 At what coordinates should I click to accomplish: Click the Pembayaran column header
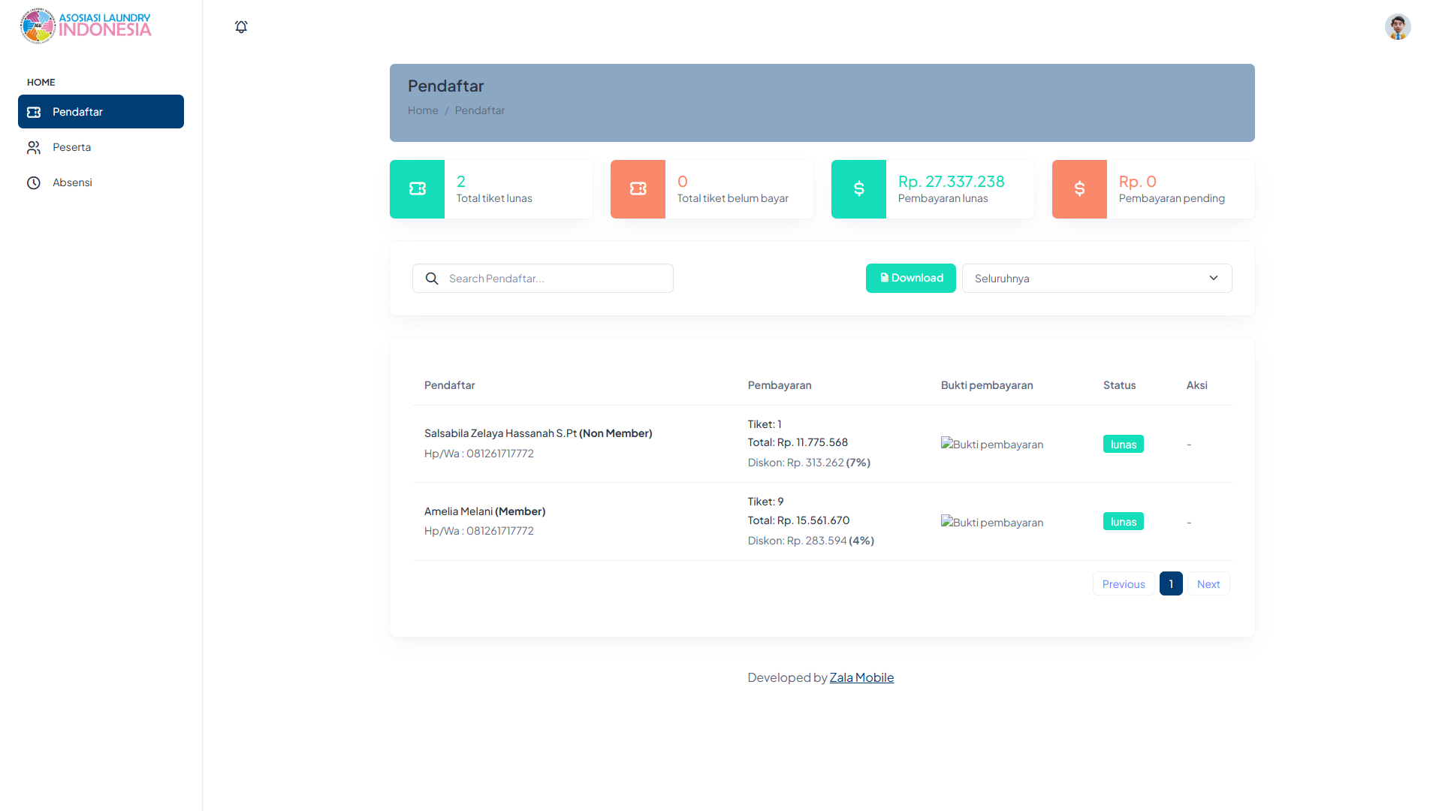[780, 385]
